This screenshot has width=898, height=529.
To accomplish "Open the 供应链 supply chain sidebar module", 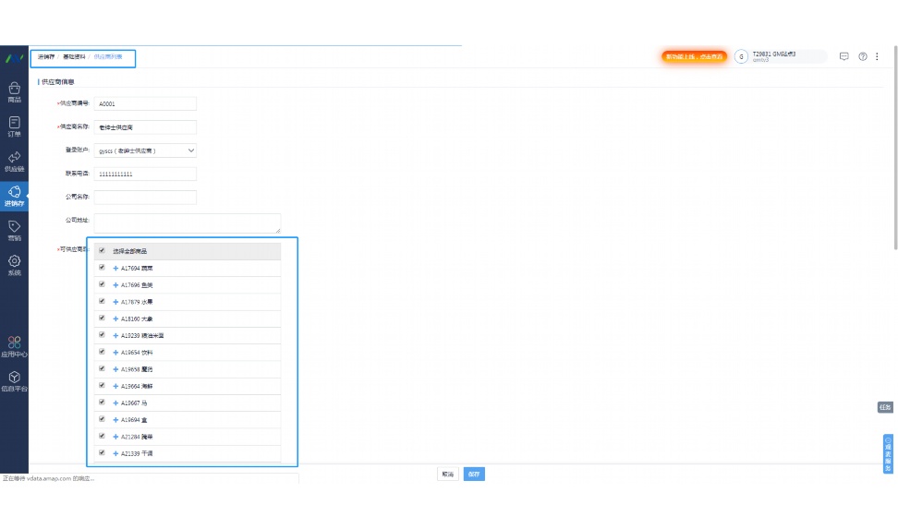I will point(14,162).
